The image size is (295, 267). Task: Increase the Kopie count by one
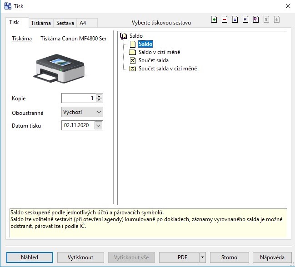click(99, 96)
